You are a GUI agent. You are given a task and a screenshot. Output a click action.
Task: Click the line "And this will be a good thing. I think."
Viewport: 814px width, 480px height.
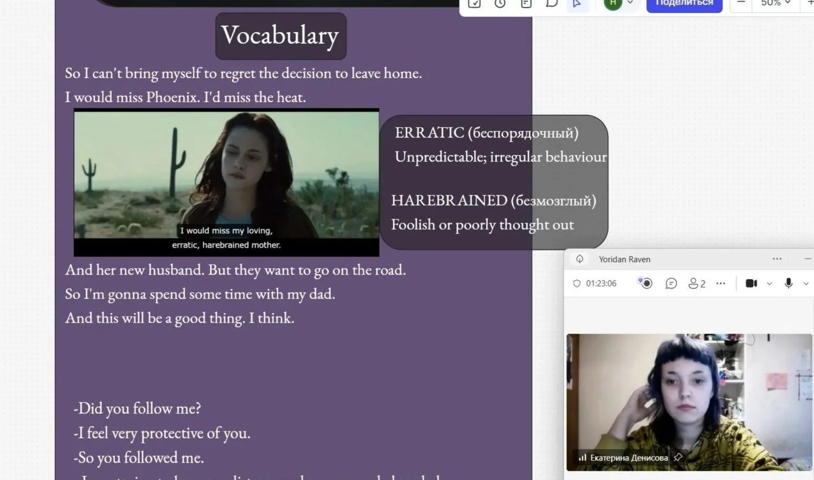pyautogui.click(x=180, y=318)
